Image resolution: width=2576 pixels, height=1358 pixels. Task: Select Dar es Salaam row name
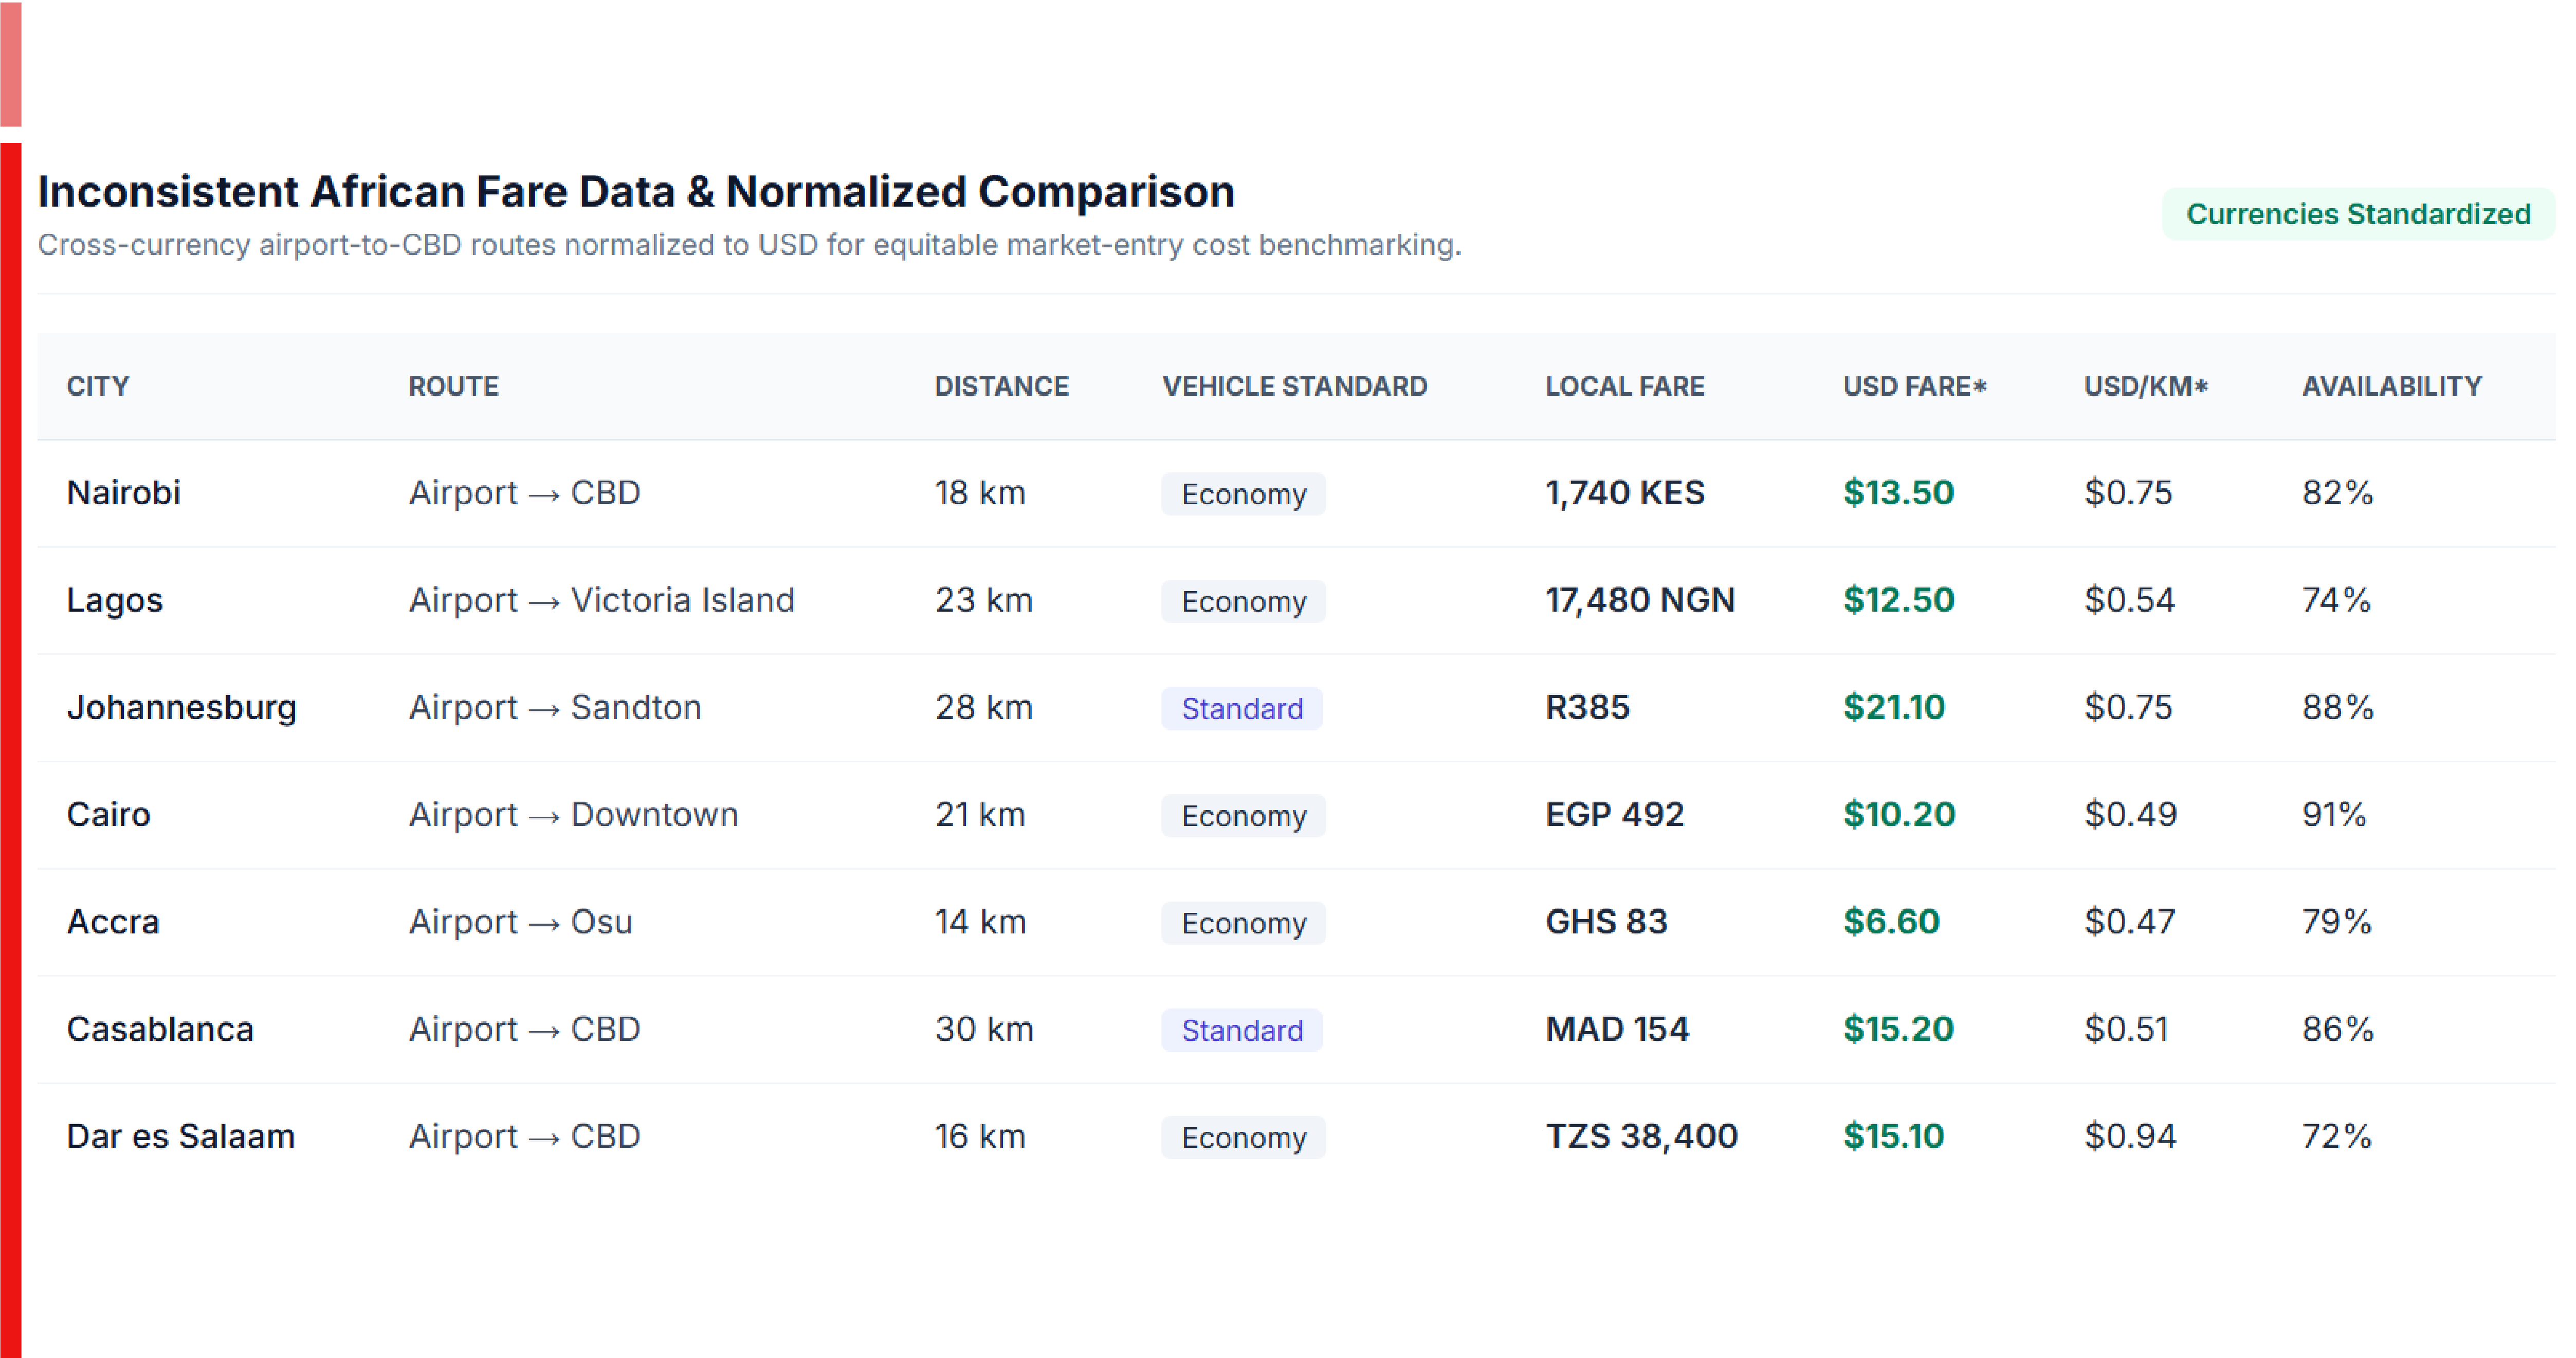click(x=180, y=1136)
